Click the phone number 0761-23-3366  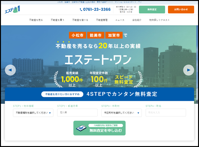tap(97, 9)
